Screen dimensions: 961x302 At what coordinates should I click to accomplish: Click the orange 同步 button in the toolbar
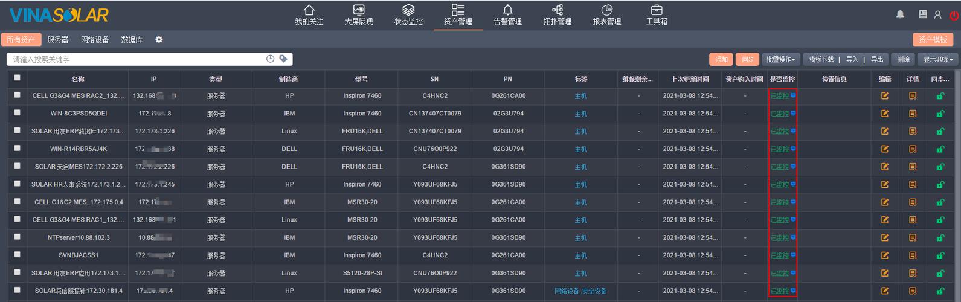(747, 59)
